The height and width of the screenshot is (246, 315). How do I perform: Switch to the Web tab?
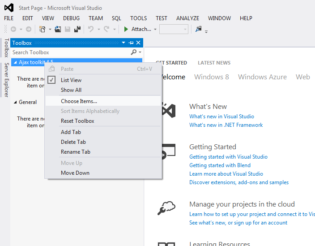click(303, 77)
